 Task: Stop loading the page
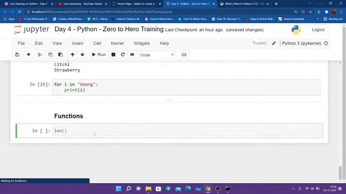pos(19,12)
